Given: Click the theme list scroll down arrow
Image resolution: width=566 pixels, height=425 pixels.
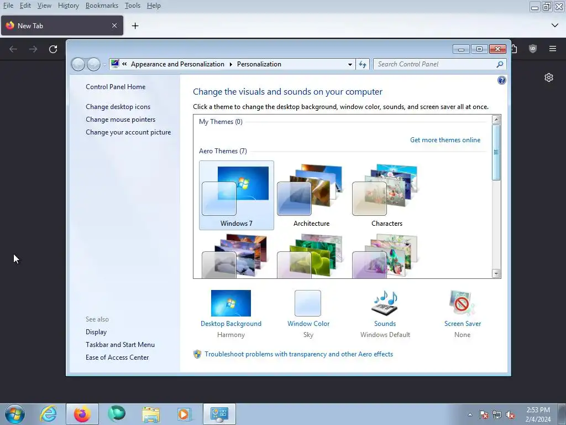Looking at the screenshot, I should [x=496, y=273].
